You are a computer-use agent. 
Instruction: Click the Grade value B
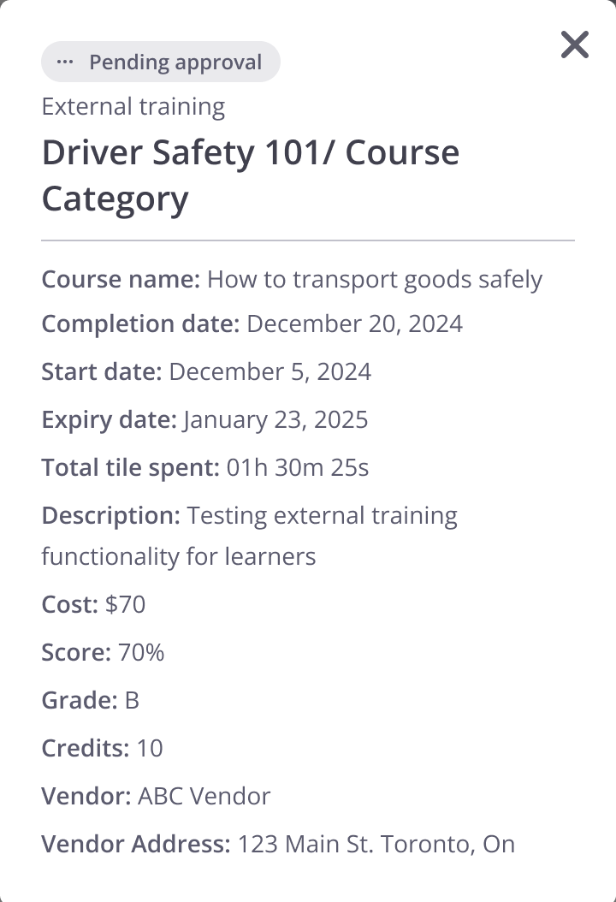132,701
